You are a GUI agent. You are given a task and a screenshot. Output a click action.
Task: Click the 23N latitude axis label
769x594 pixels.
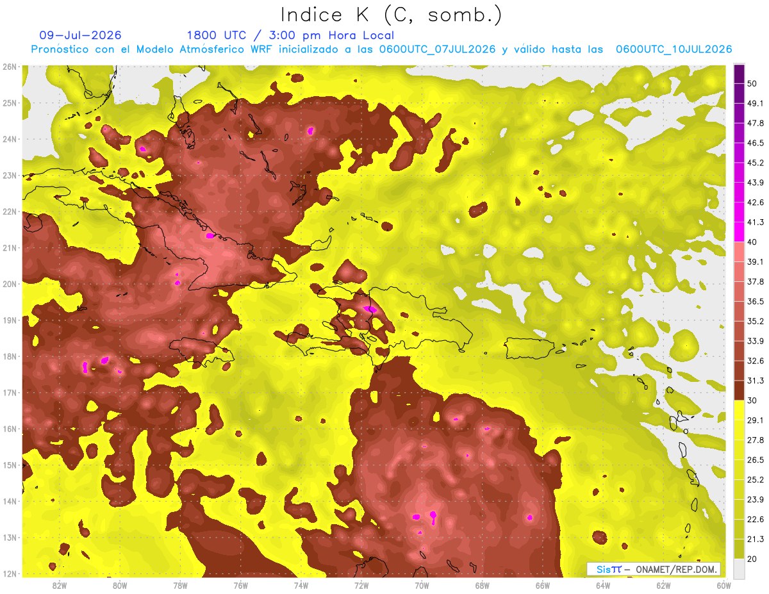[x=9, y=176]
